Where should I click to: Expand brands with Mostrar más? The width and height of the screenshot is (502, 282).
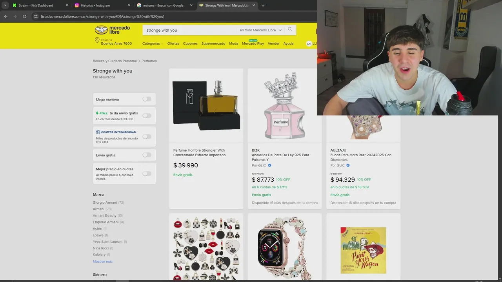[103, 261]
